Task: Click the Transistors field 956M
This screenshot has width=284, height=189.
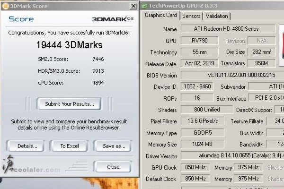Action: click(262, 63)
